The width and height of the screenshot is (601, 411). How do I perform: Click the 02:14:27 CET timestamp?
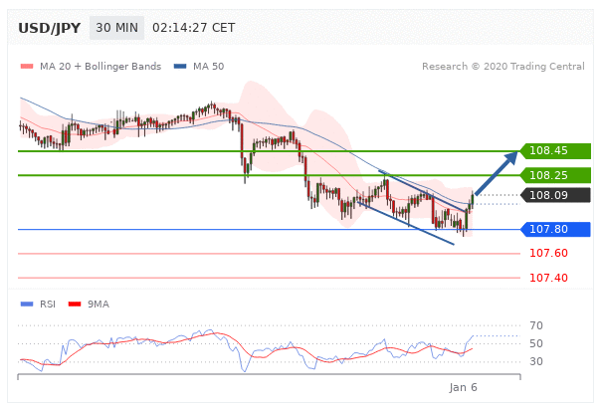(x=194, y=28)
